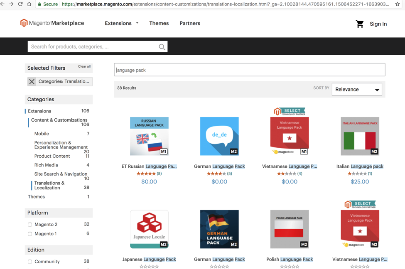Open the Themes section

[x=159, y=24]
